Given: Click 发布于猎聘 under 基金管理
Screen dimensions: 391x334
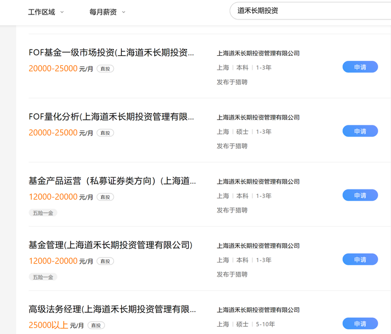Looking at the screenshot, I should (232, 274).
